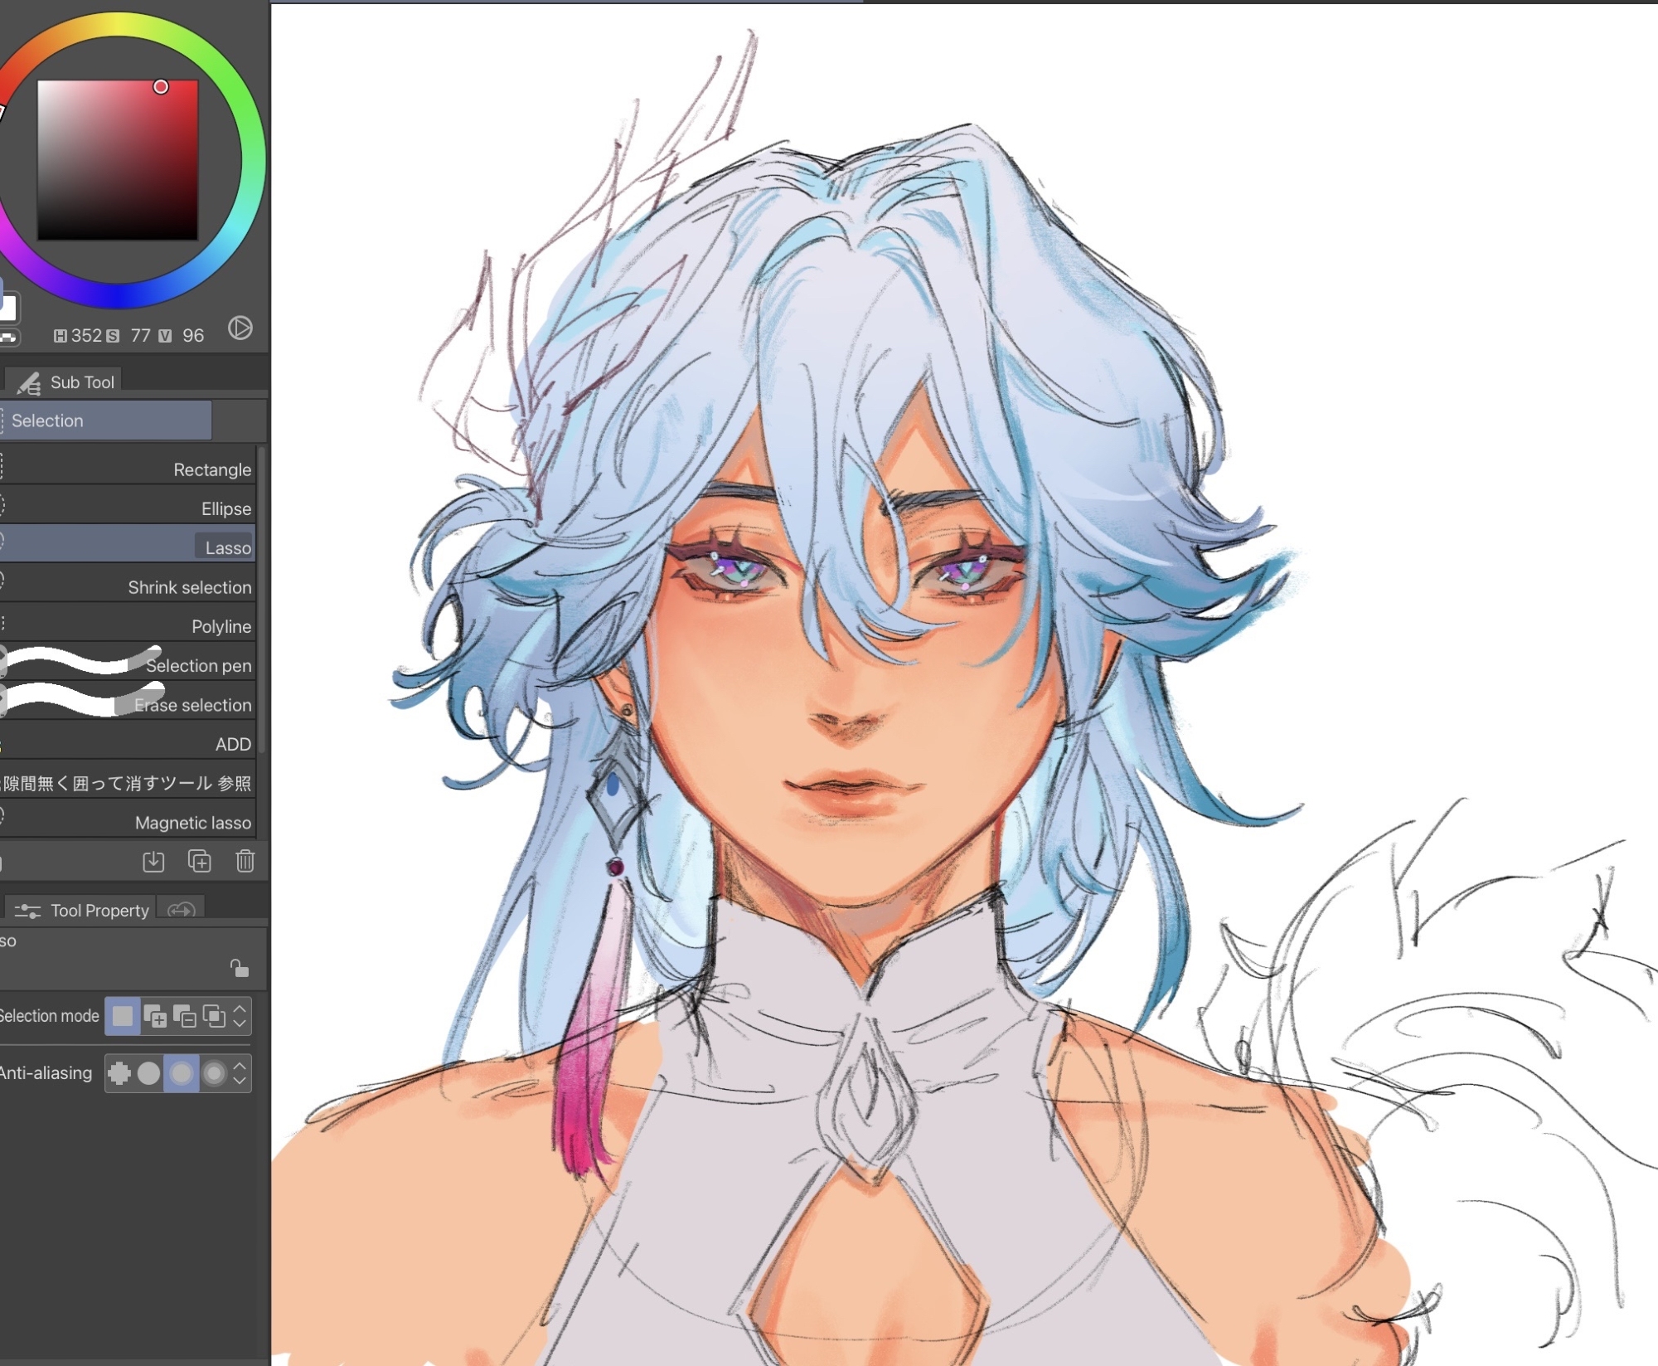Expand Selection mode options stepper
Image resolution: width=1658 pixels, height=1366 pixels.
[x=240, y=1016]
